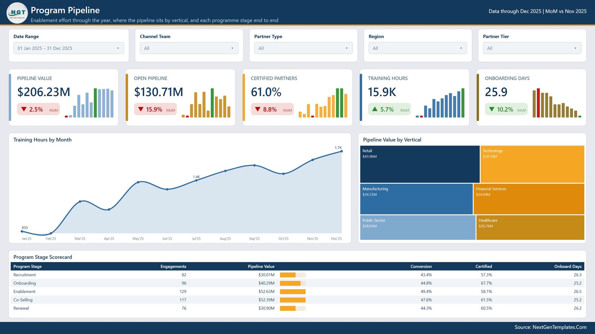Click the NGT logo icon
This screenshot has width=595, height=334.
point(17,13)
